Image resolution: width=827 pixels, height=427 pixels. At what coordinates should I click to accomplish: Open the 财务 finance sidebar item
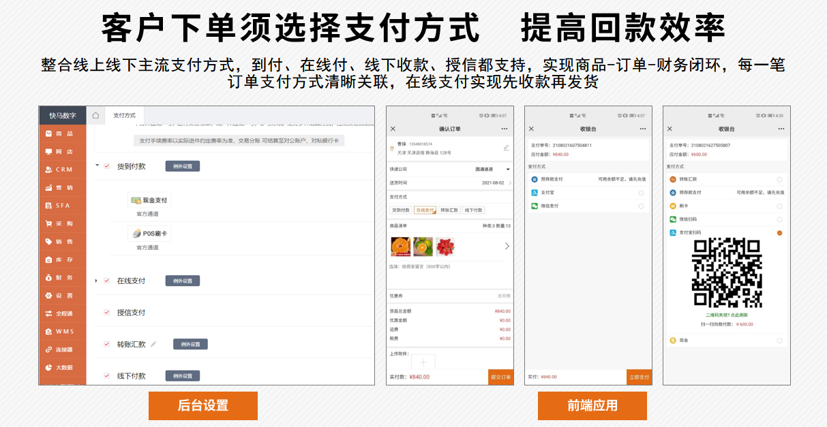[x=63, y=277]
